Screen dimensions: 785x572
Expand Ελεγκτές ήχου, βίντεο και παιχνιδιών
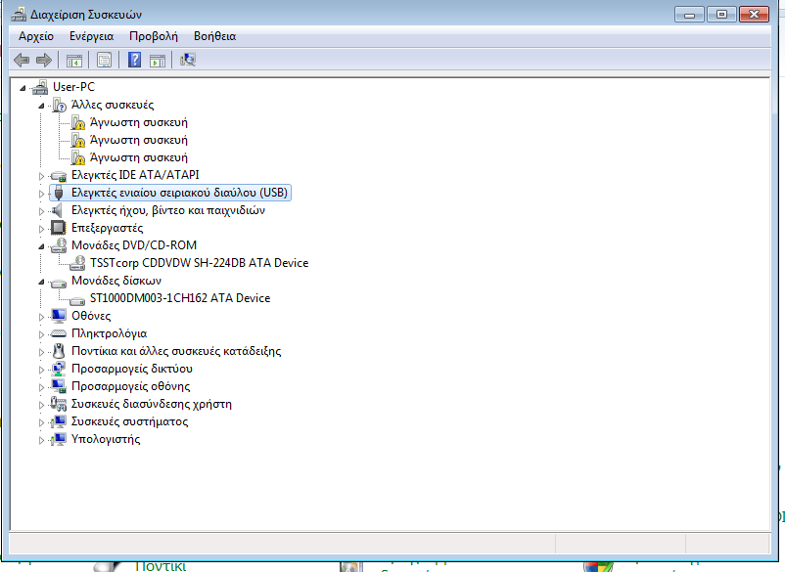point(41,211)
